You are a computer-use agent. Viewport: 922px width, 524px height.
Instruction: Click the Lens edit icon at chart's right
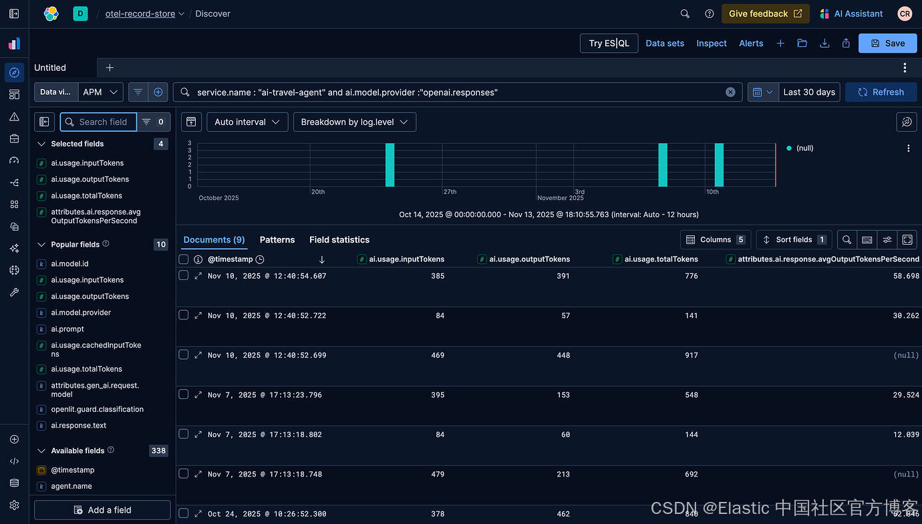907,122
